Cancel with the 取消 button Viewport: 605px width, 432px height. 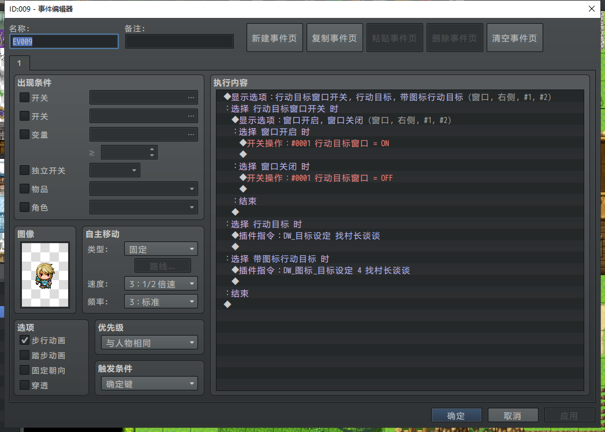coord(513,415)
